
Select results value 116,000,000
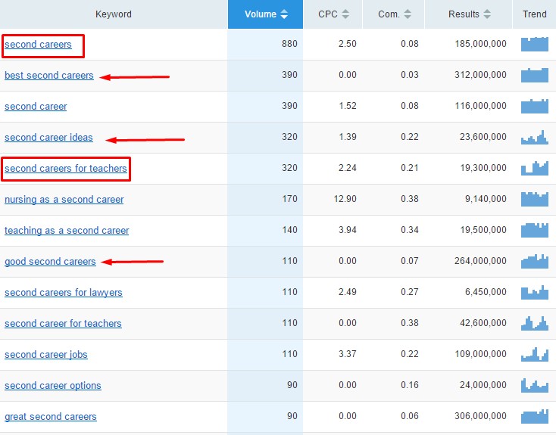pyautogui.click(x=480, y=106)
